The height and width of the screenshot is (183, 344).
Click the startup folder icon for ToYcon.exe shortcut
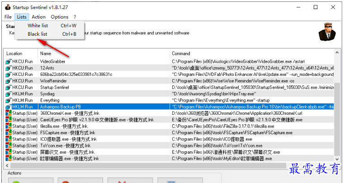(8, 145)
